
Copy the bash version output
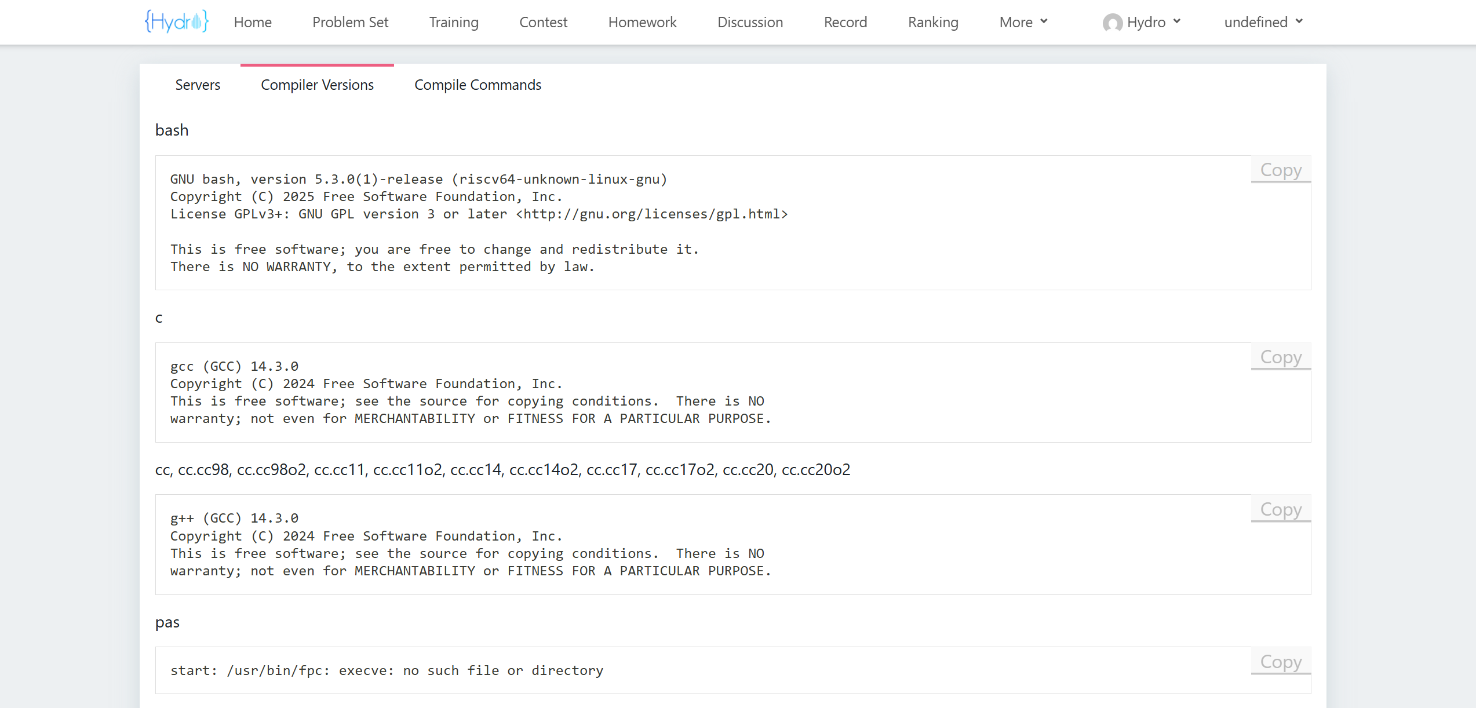[x=1281, y=170]
